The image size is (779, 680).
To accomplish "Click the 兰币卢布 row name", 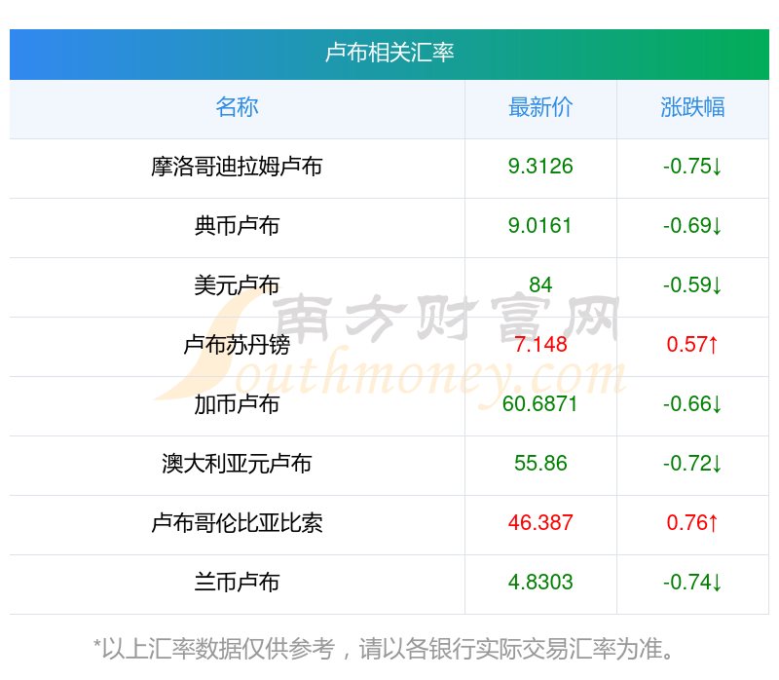I will [x=237, y=582].
